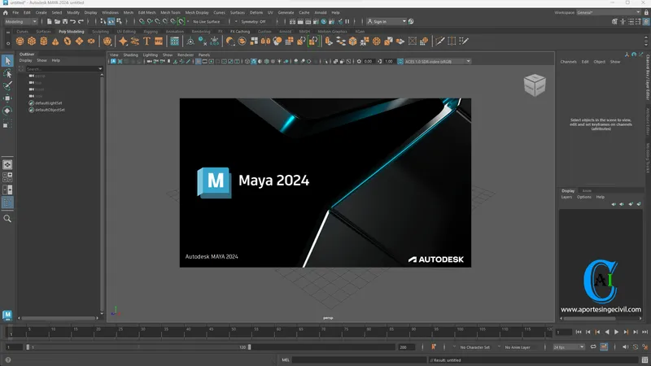Click the magnifier search icon in toolbox

[7, 218]
